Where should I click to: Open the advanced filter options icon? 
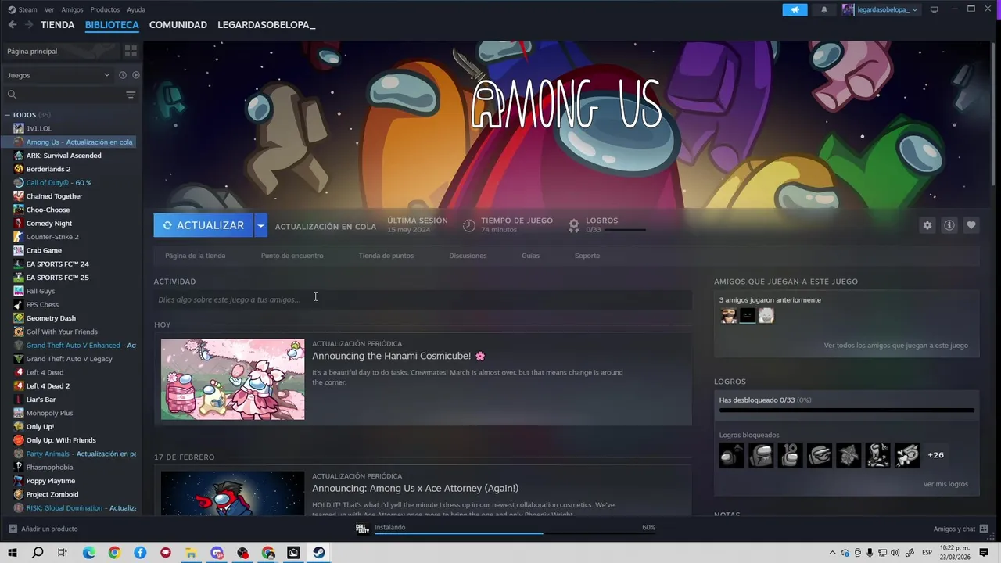(131, 95)
